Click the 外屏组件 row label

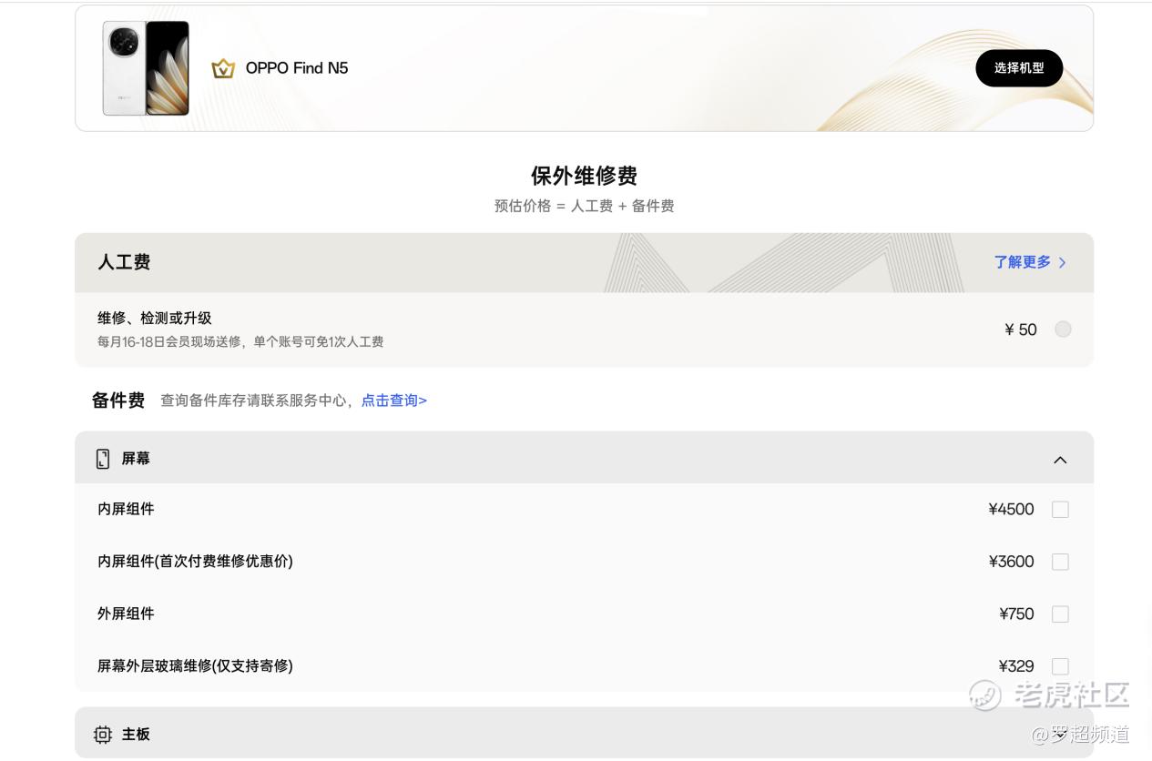[x=126, y=614]
